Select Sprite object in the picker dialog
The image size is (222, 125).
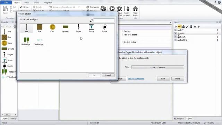coord(104,28)
